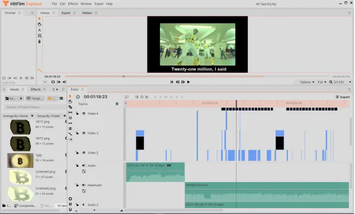Select the timeline selection arrow tool
This screenshot has height=214, width=355.
(x=70, y=96)
